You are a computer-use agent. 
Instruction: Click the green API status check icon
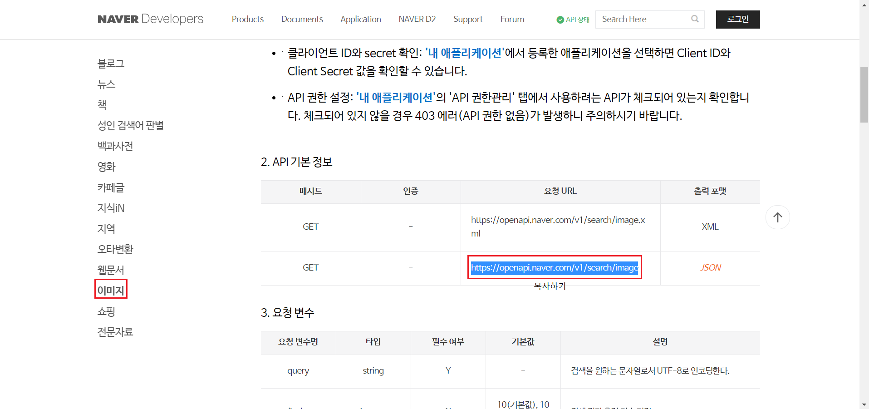click(560, 20)
